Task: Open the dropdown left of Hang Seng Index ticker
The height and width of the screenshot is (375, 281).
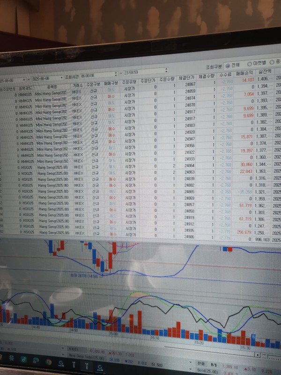Action: coord(63,355)
